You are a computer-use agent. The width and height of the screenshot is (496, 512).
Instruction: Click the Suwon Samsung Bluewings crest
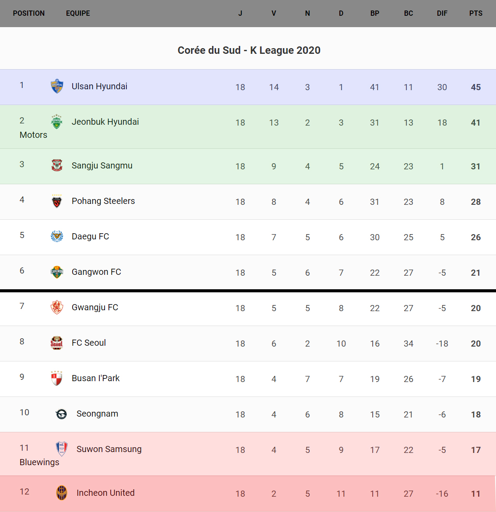[62, 449]
